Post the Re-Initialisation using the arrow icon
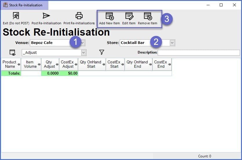This screenshot has height=160, width=242. click(46, 16)
